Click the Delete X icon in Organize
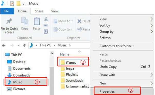The image size is (155, 95). [x=79, y=21]
